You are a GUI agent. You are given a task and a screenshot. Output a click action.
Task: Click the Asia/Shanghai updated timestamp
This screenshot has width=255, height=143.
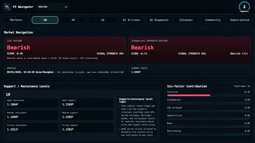pyautogui.click(x=30, y=72)
